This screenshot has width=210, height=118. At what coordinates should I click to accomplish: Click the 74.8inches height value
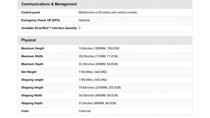[99, 48]
